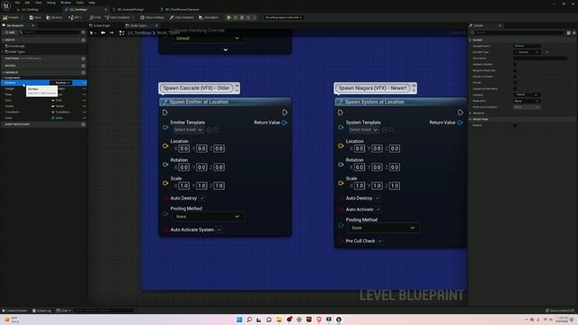Navigate back with the graph left arrow

click(103, 32)
